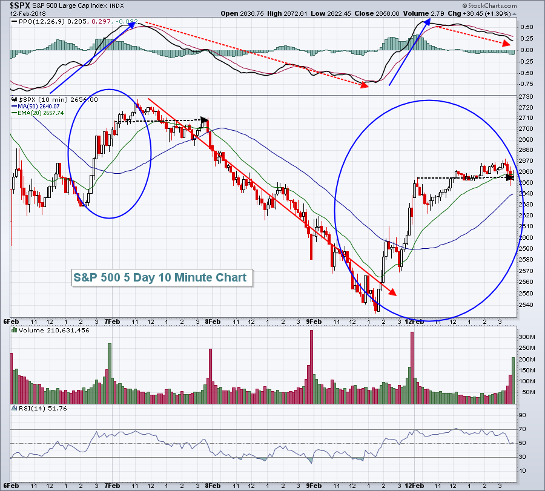
Task: Click the 50M volume axis label
Action: point(528,392)
